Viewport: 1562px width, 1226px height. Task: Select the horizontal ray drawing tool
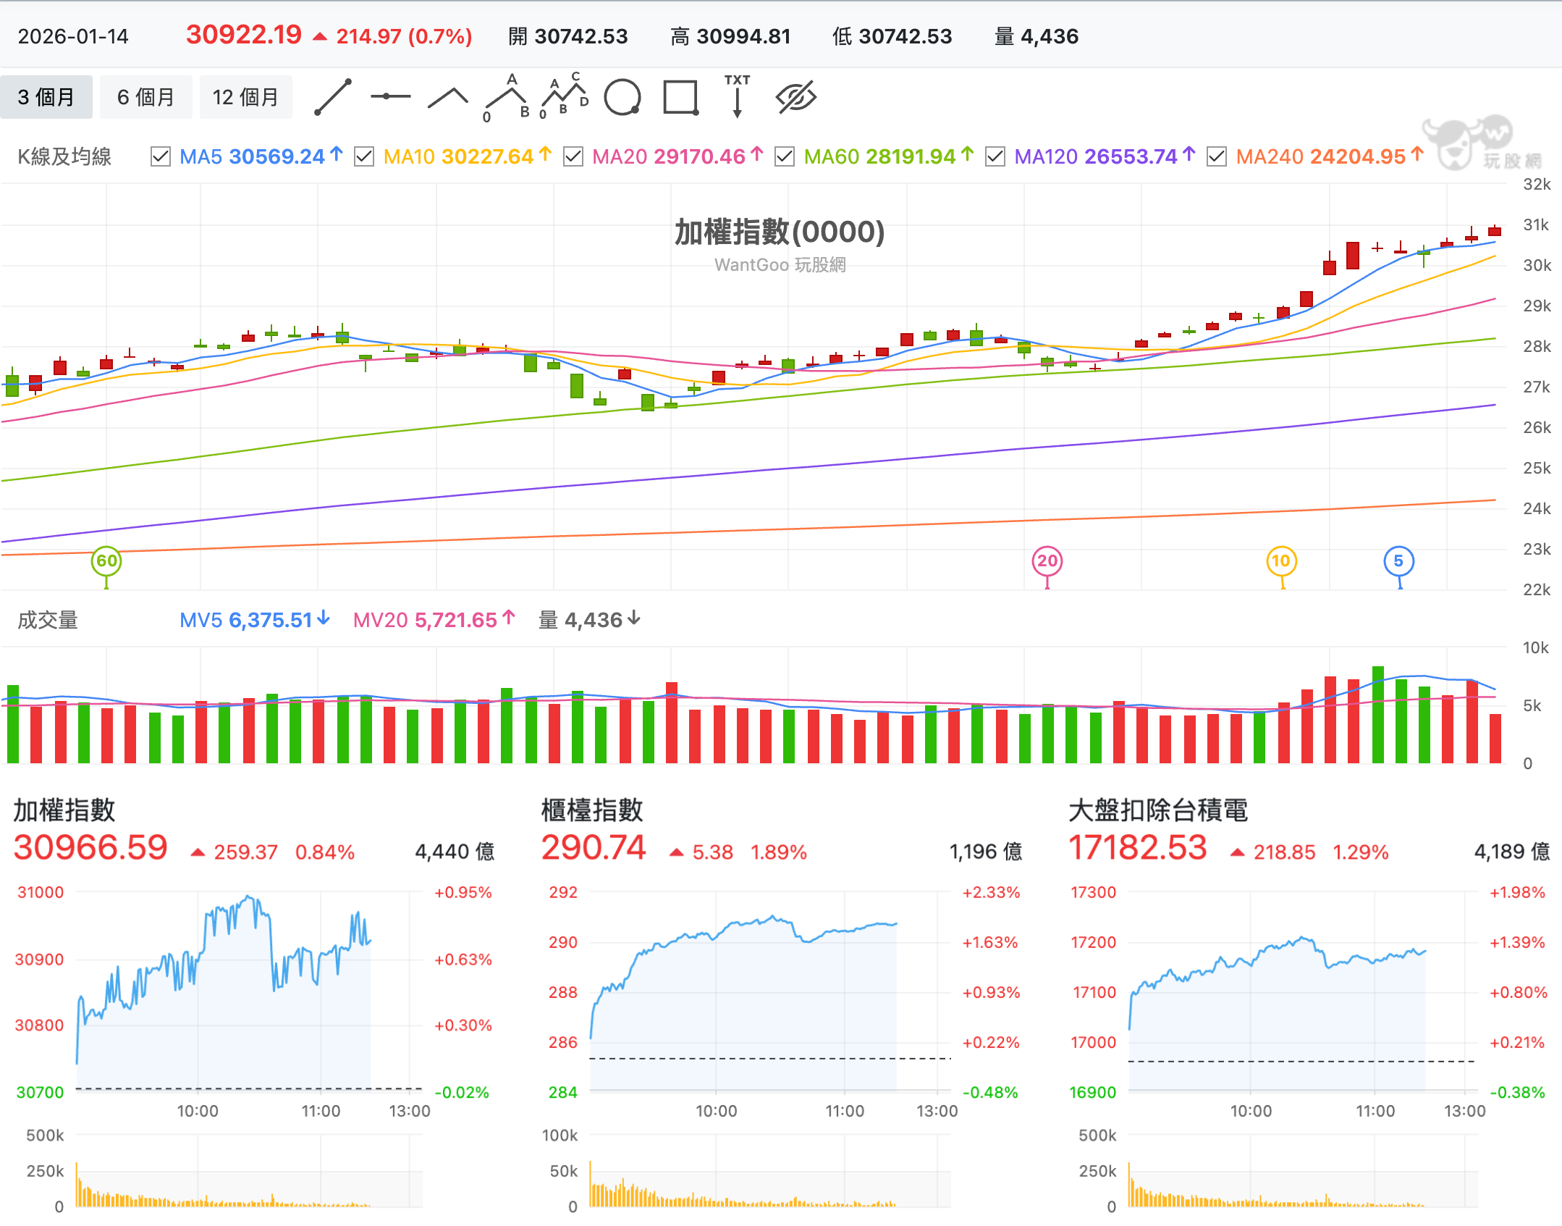coord(391,96)
